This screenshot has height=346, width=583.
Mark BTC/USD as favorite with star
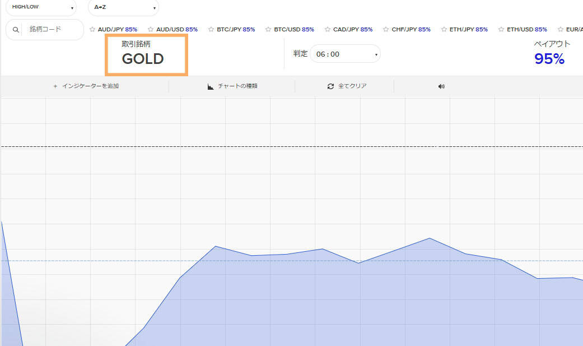268,29
